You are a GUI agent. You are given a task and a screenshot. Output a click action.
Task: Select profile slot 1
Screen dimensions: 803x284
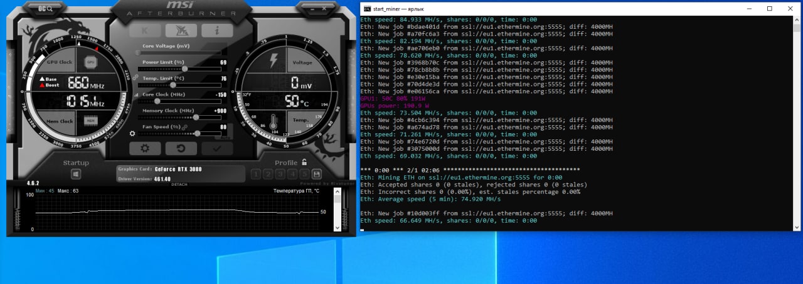tap(256, 174)
